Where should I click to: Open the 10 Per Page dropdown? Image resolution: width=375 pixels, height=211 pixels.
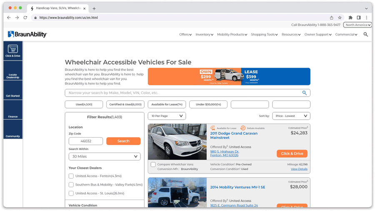click(167, 116)
